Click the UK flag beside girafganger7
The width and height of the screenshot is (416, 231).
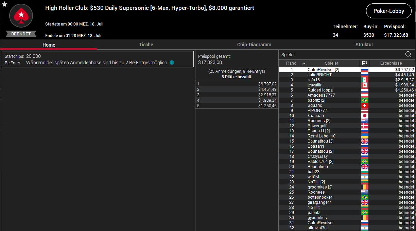(364, 202)
